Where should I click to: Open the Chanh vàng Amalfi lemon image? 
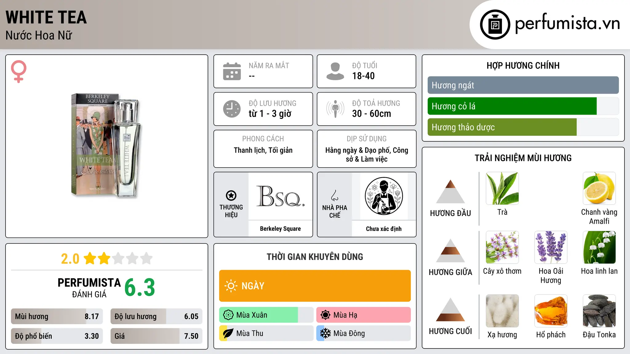click(599, 188)
